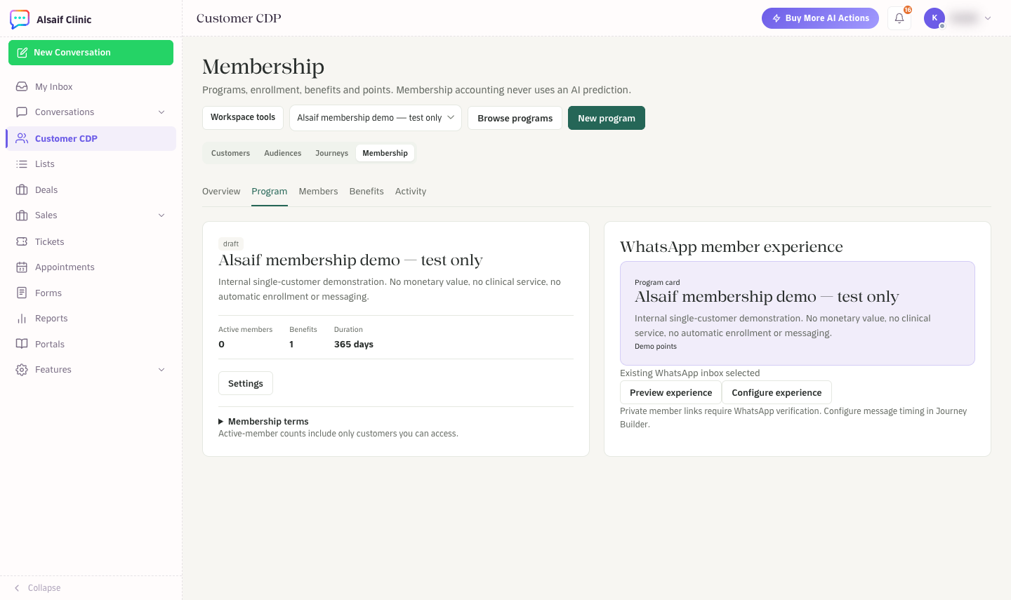Viewport: 1011px width, 600px height.
Task: Open the program selector dropdown
Action: pos(376,118)
